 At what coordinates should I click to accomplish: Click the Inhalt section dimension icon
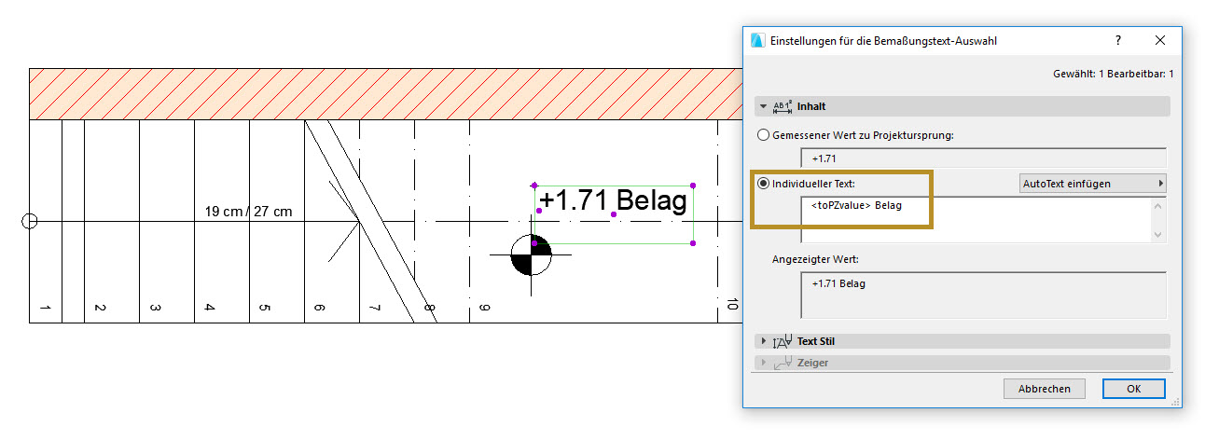pos(783,106)
